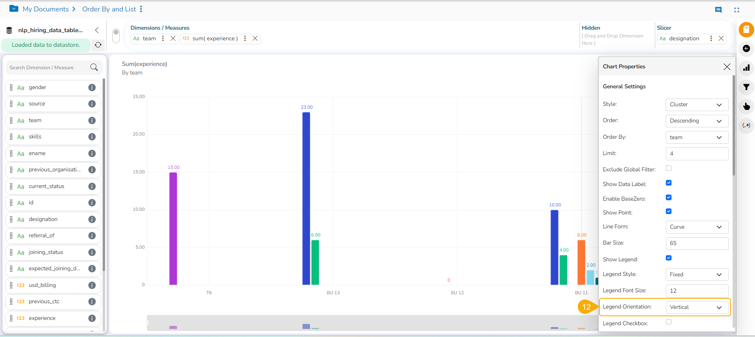Screen dimensions: 755x337
Task: Select the expected_joining_d... field in the list
Action: pos(53,269)
